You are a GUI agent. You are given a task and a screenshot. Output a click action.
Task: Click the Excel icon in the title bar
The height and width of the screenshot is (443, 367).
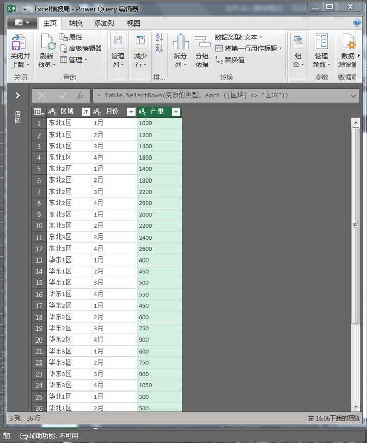(12, 9)
